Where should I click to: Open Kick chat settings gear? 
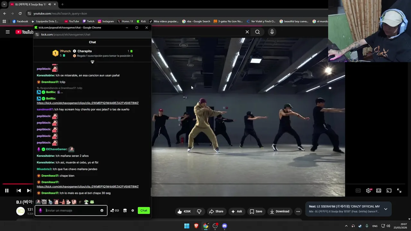point(133,210)
